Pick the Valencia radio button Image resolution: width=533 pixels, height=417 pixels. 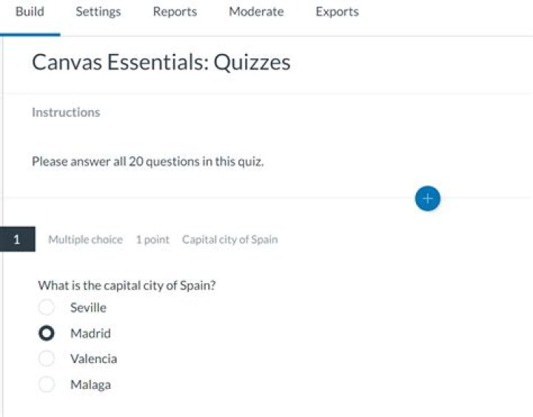tap(47, 359)
